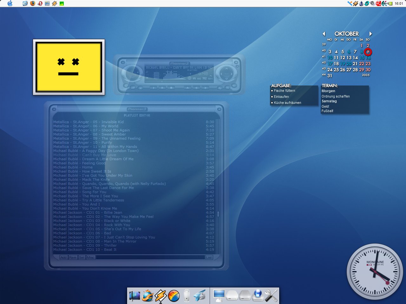Open the iMac computer icon in dock

[x=219, y=296]
